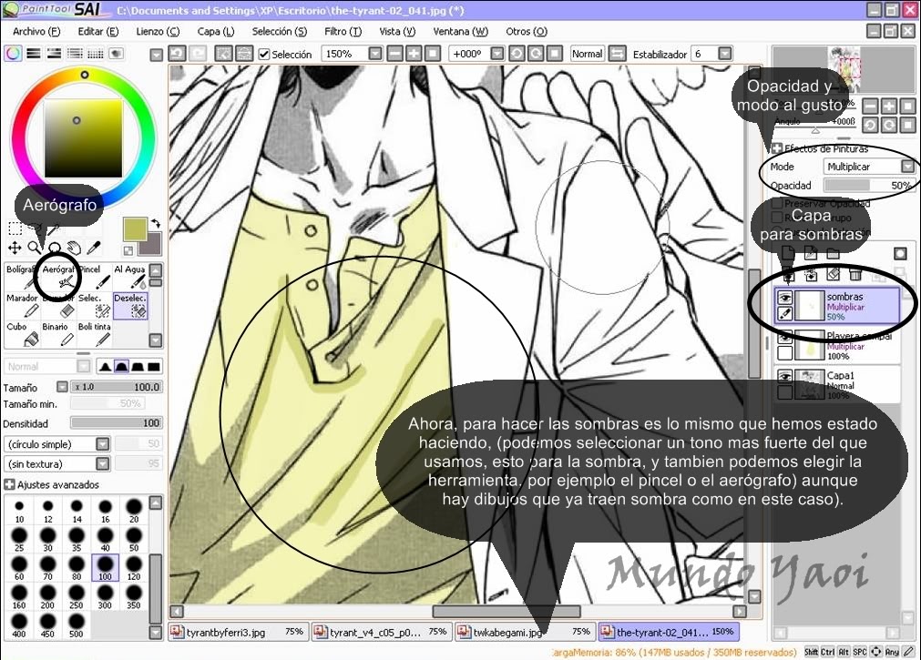This screenshot has height=660, width=921.
Task: Swap foreground and background colors
Action: (x=156, y=223)
